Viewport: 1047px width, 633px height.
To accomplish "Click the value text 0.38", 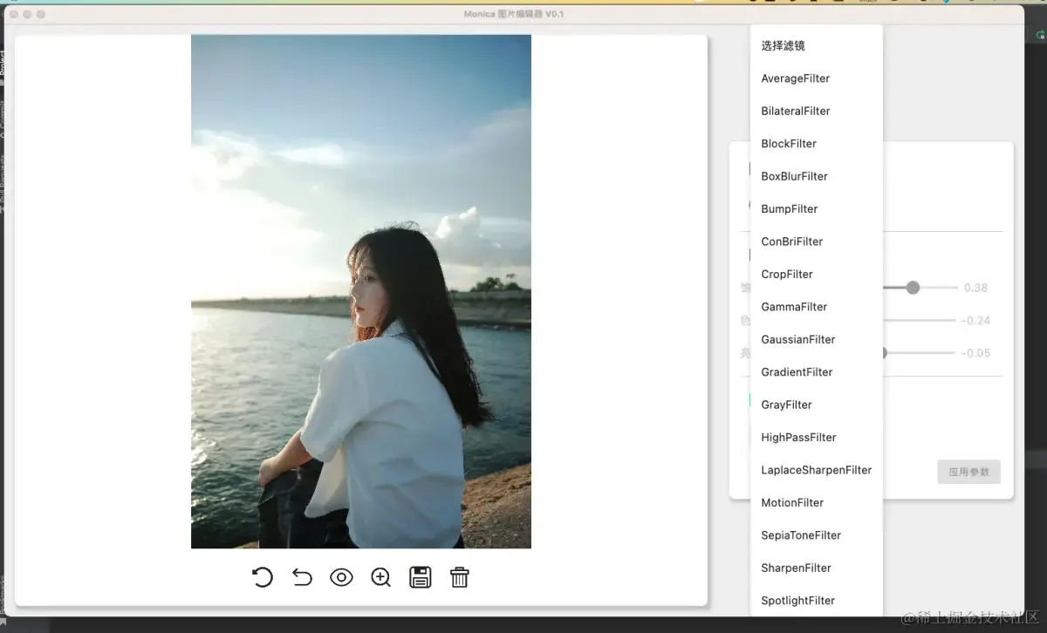I will pos(975,288).
